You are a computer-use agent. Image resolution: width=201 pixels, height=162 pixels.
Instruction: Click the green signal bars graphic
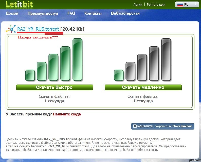click(54, 61)
